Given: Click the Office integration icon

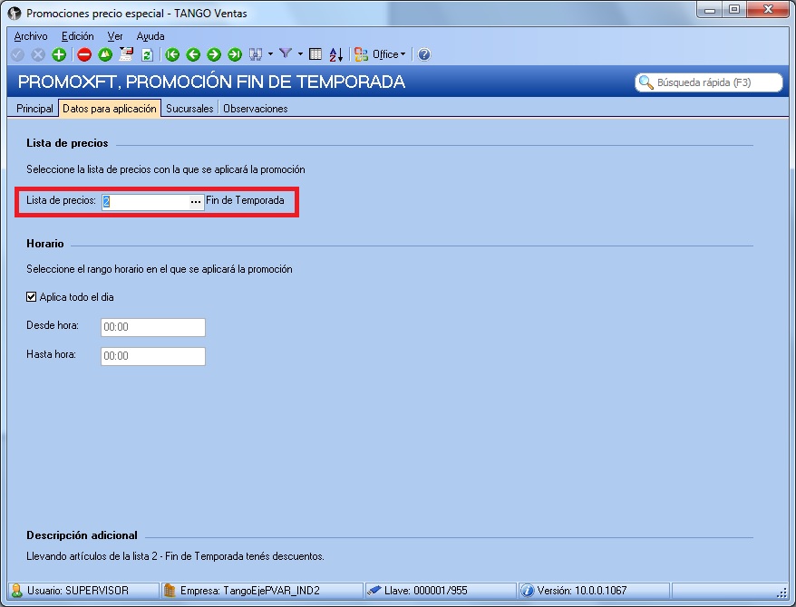Looking at the screenshot, I should pos(362,54).
